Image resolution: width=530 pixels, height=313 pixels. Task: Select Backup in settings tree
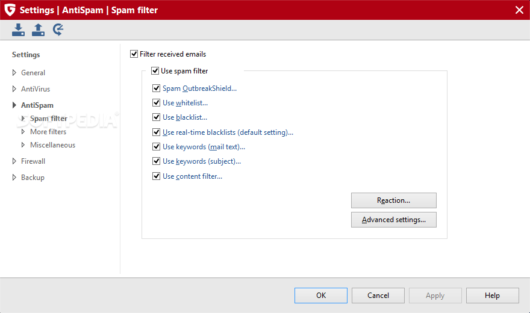coord(33,177)
